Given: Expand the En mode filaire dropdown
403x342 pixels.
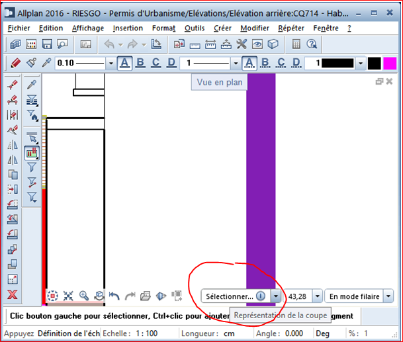Looking at the screenshot, I should pos(388,296).
